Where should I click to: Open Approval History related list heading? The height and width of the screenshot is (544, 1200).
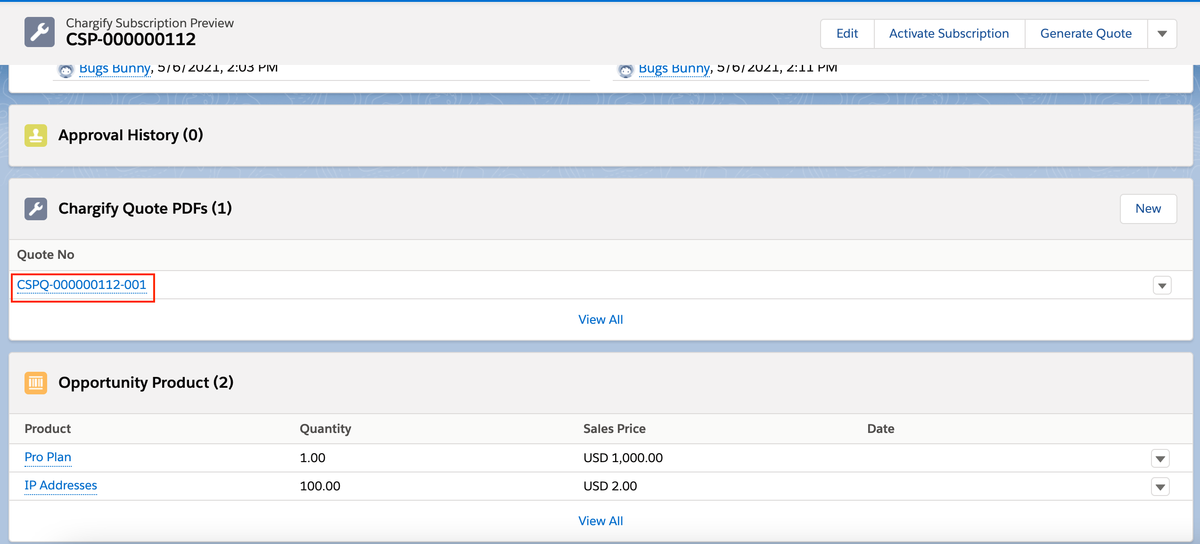[131, 136]
